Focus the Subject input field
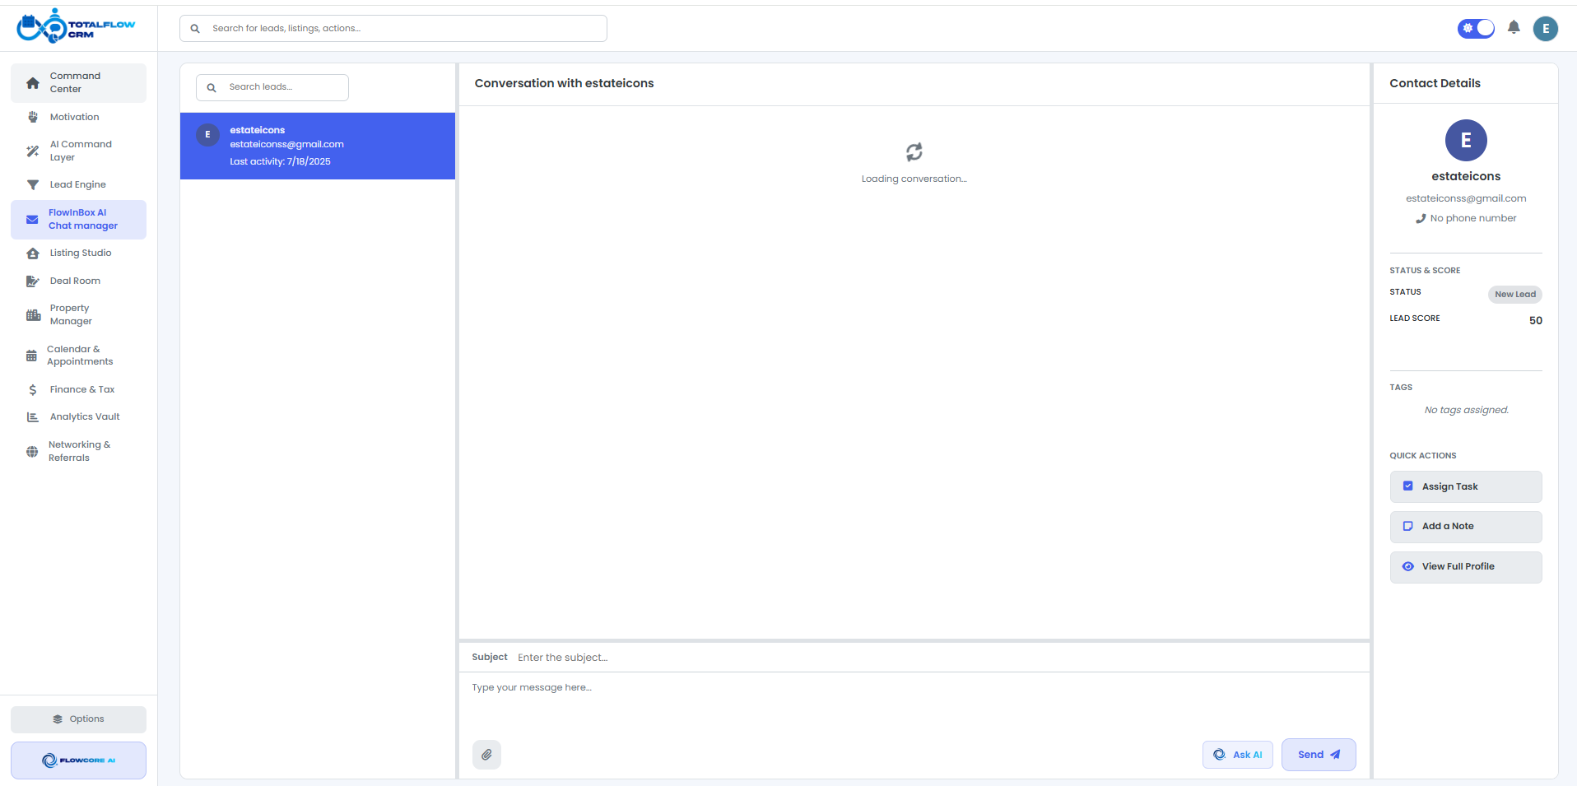 (x=938, y=658)
